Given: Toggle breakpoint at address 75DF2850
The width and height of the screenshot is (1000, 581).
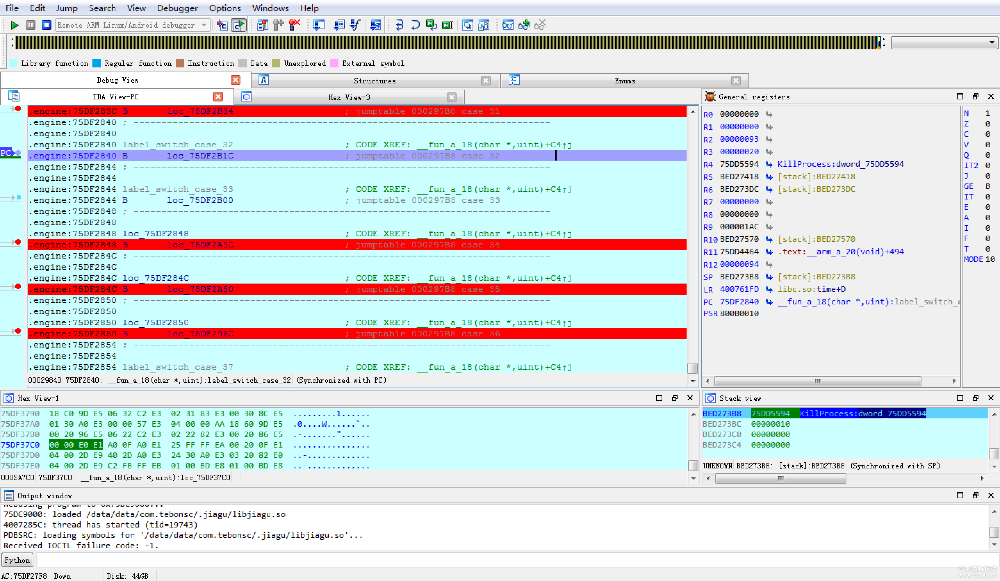Looking at the screenshot, I should click(18, 331).
